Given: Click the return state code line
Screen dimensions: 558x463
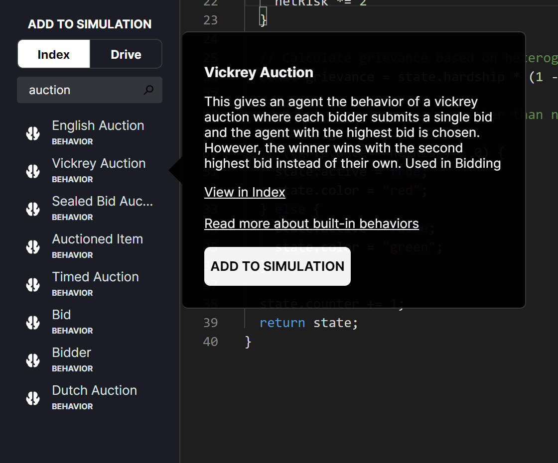Looking at the screenshot, I should click(x=308, y=323).
